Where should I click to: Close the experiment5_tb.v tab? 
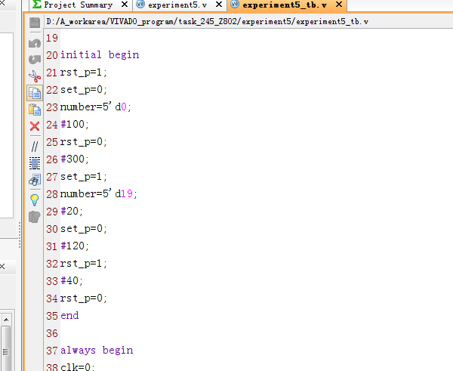[339, 5]
